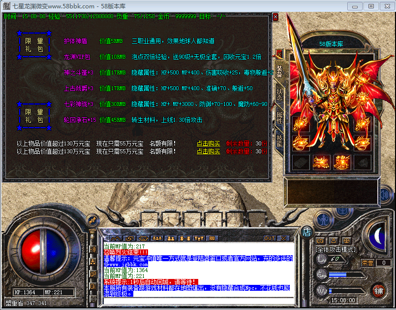
Task: Click the three-person group icon in chat toolbar
Action: 157,239
